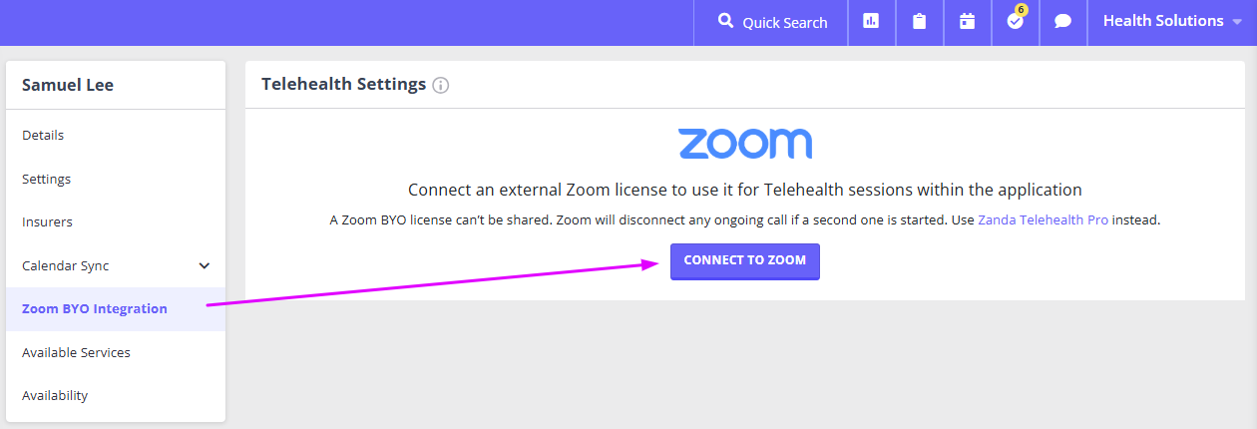Click the Quick Search field
The width and height of the screenshot is (1257, 429).
[771, 22]
